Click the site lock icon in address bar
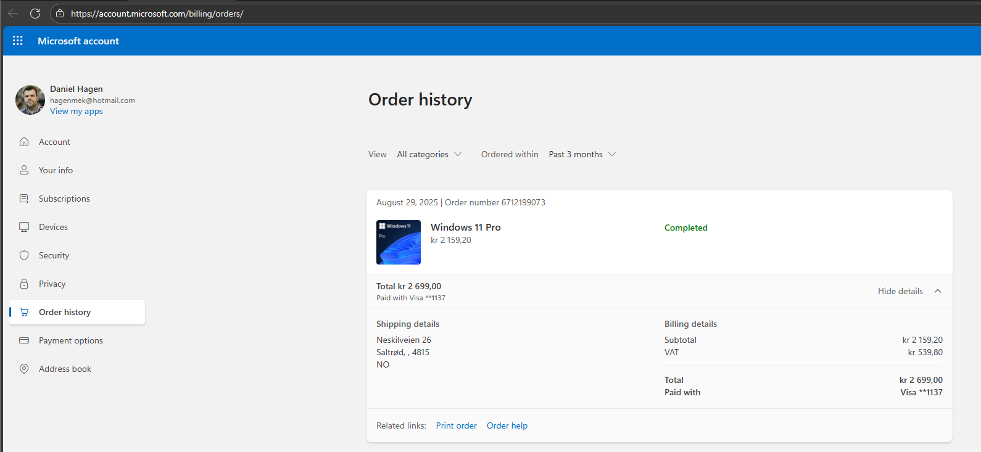This screenshot has width=981, height=452. click(60, 14)
